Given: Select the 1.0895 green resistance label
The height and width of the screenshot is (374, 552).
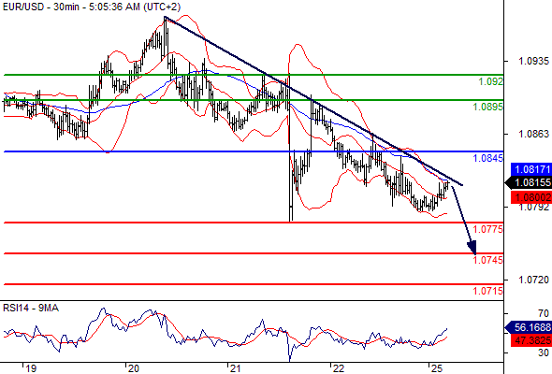Looking at the screenshot, I should coord(488,107).
